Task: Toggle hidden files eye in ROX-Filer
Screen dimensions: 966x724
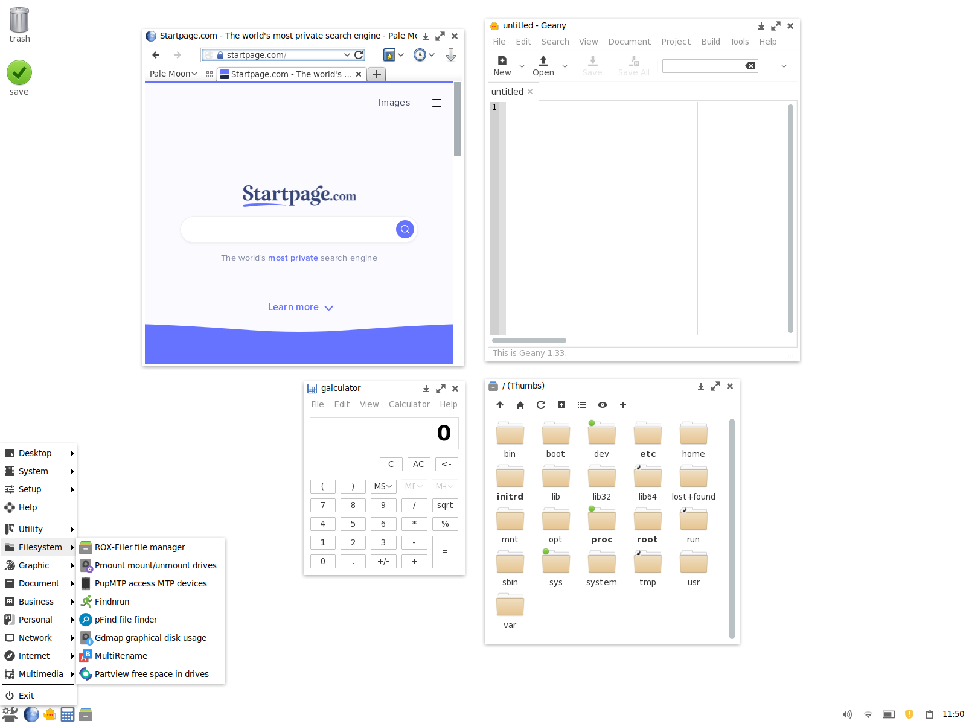Action: (603, 405)
